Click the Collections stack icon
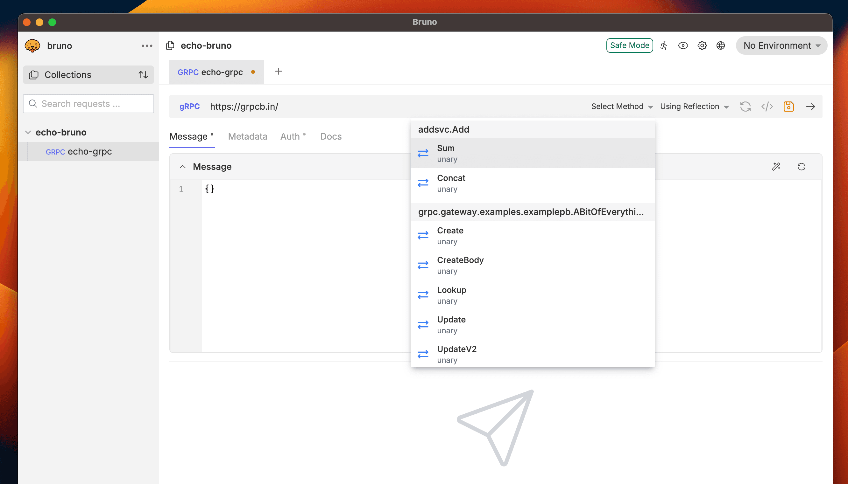Viewport: 848px width, 484px height. [x=34, y=75]
